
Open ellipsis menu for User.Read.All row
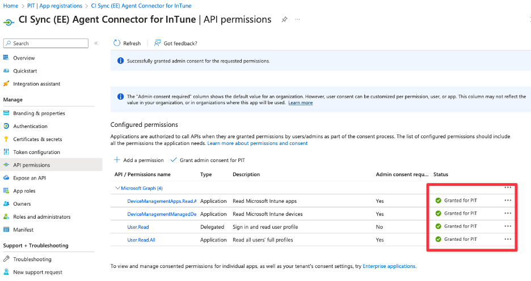pyautogui.click(x=508, y=239)
